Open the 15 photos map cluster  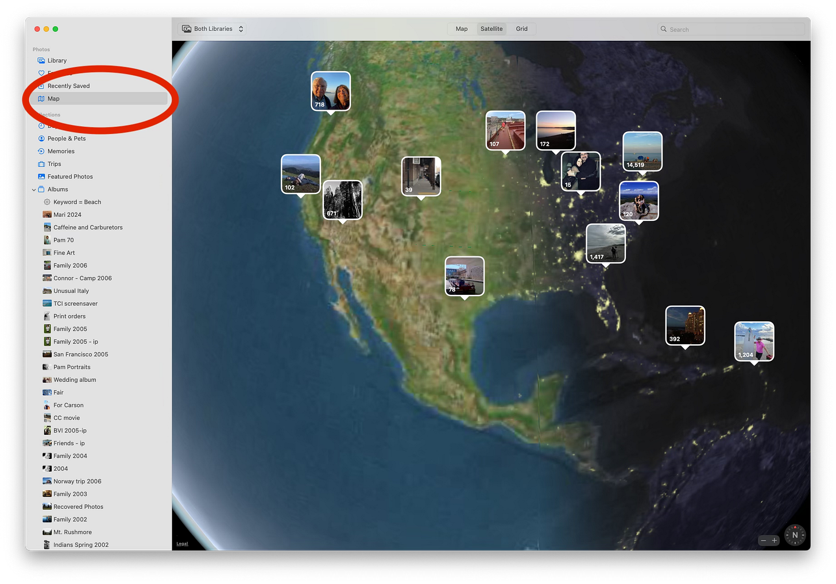tap(581, 172)
